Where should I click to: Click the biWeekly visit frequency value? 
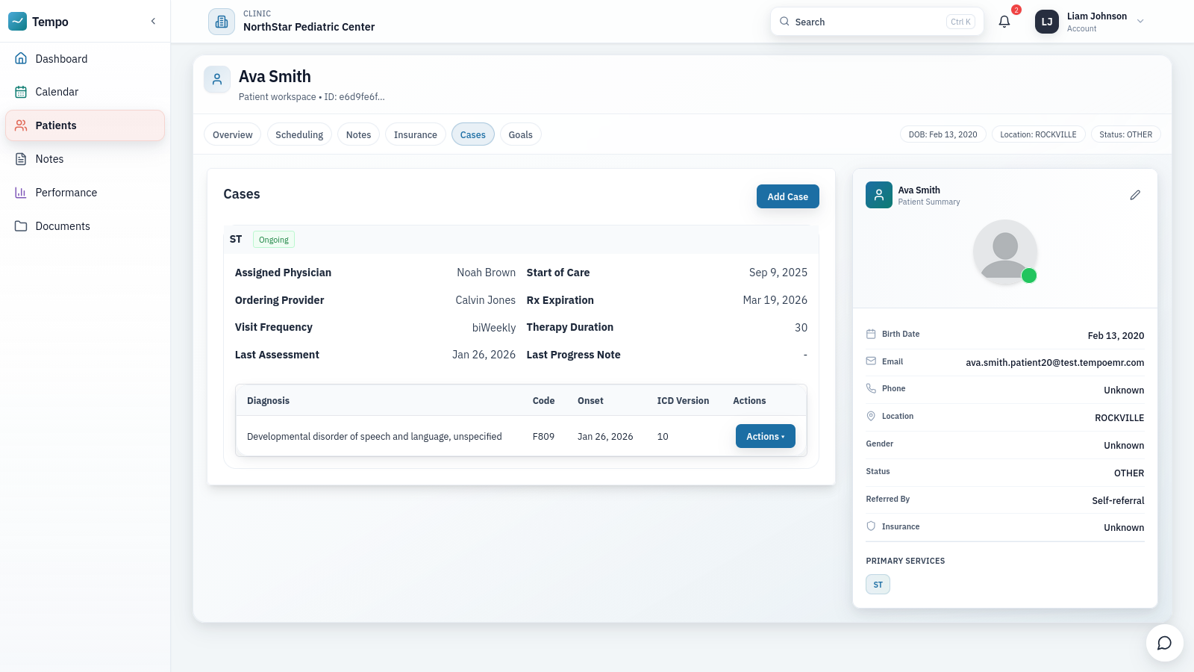click(494, 328)
